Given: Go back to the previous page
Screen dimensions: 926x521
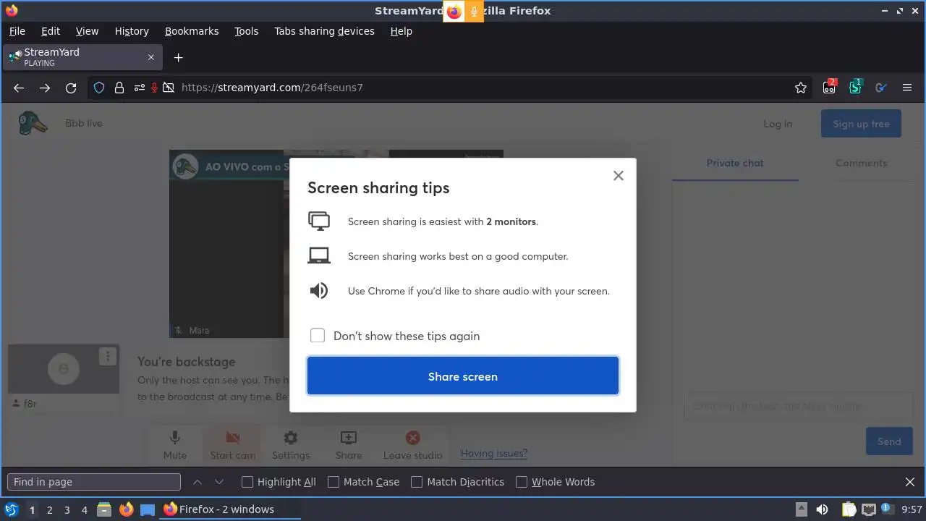Looking at the screenshot, I should tap(19, 88).
